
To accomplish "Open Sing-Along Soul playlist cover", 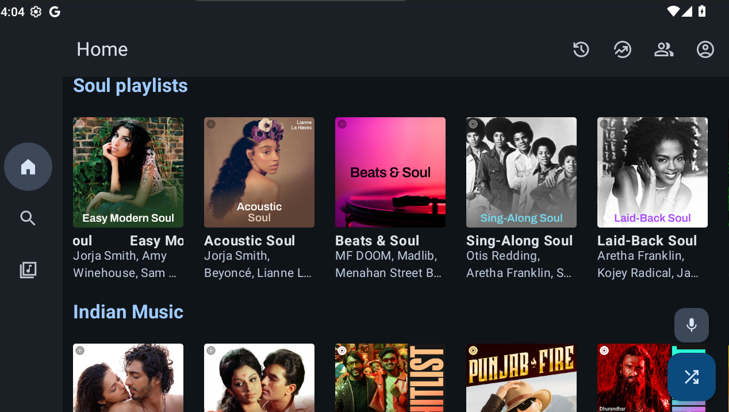I will click(x=521, y=172).
